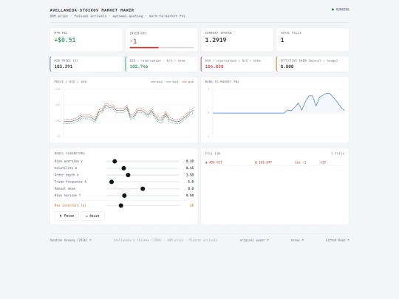Click the mid price value 103.391
This screenshot has height=299, width=399.
coord(63,66)
